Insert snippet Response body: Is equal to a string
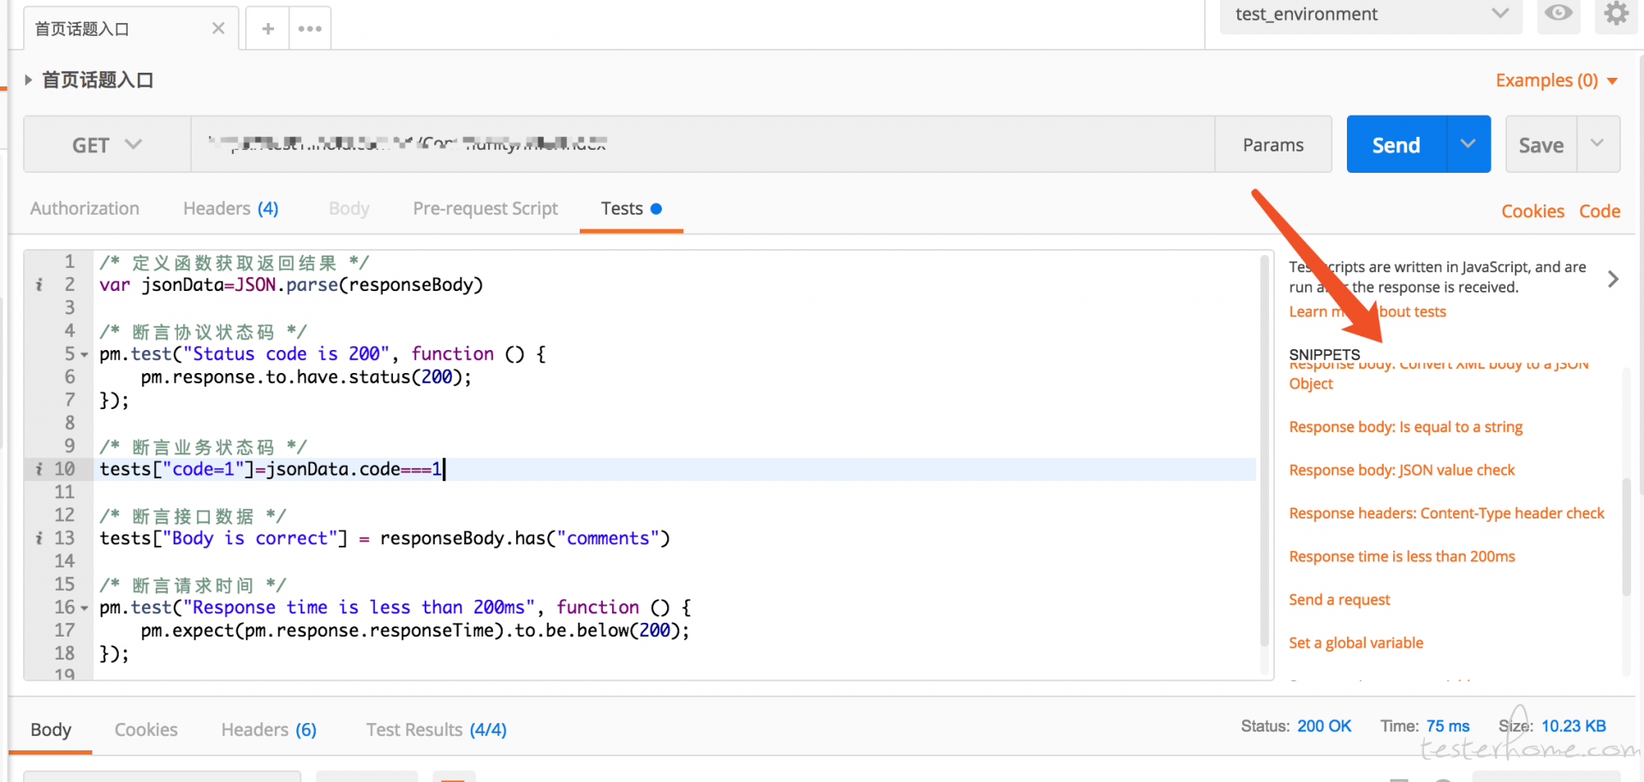 (x=1406, y=427)
